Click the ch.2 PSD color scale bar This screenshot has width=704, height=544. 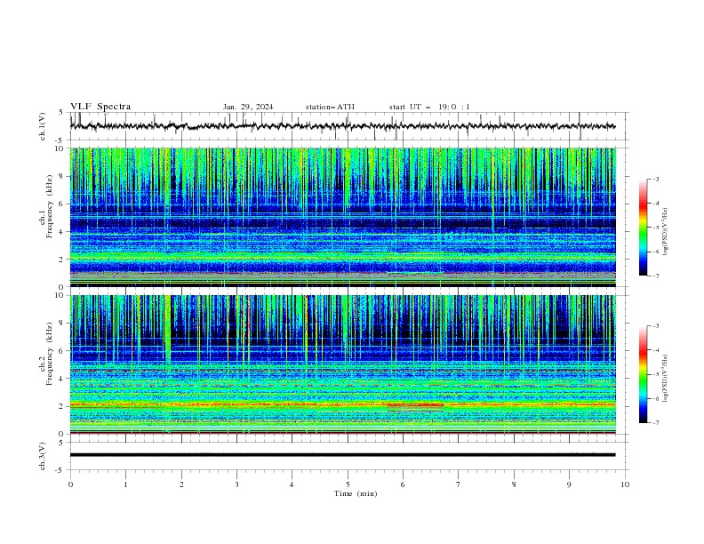tap(643, 374)
